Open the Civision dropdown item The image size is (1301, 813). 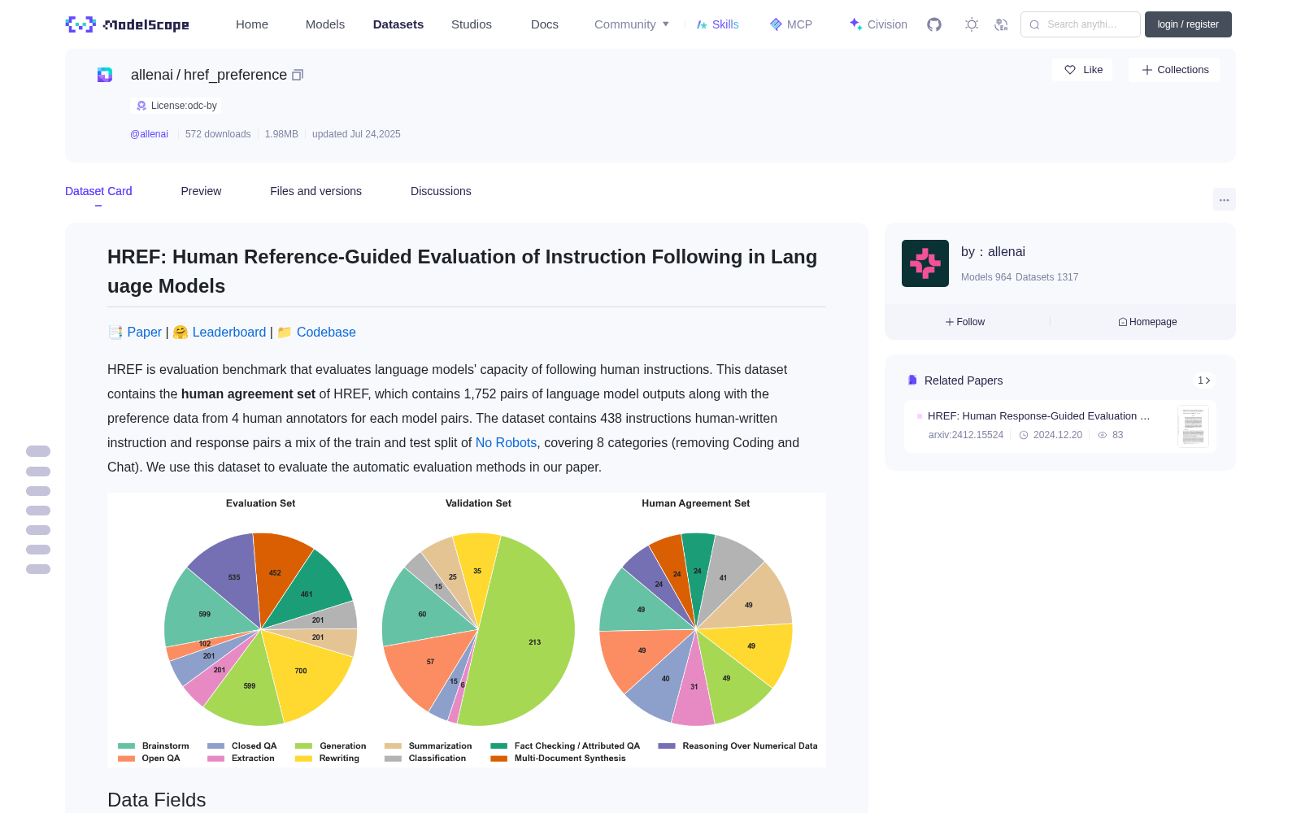(878, 24)
